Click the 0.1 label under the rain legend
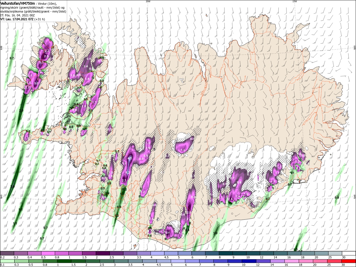The height and width of the screenshot is (267, 356). 2,265
